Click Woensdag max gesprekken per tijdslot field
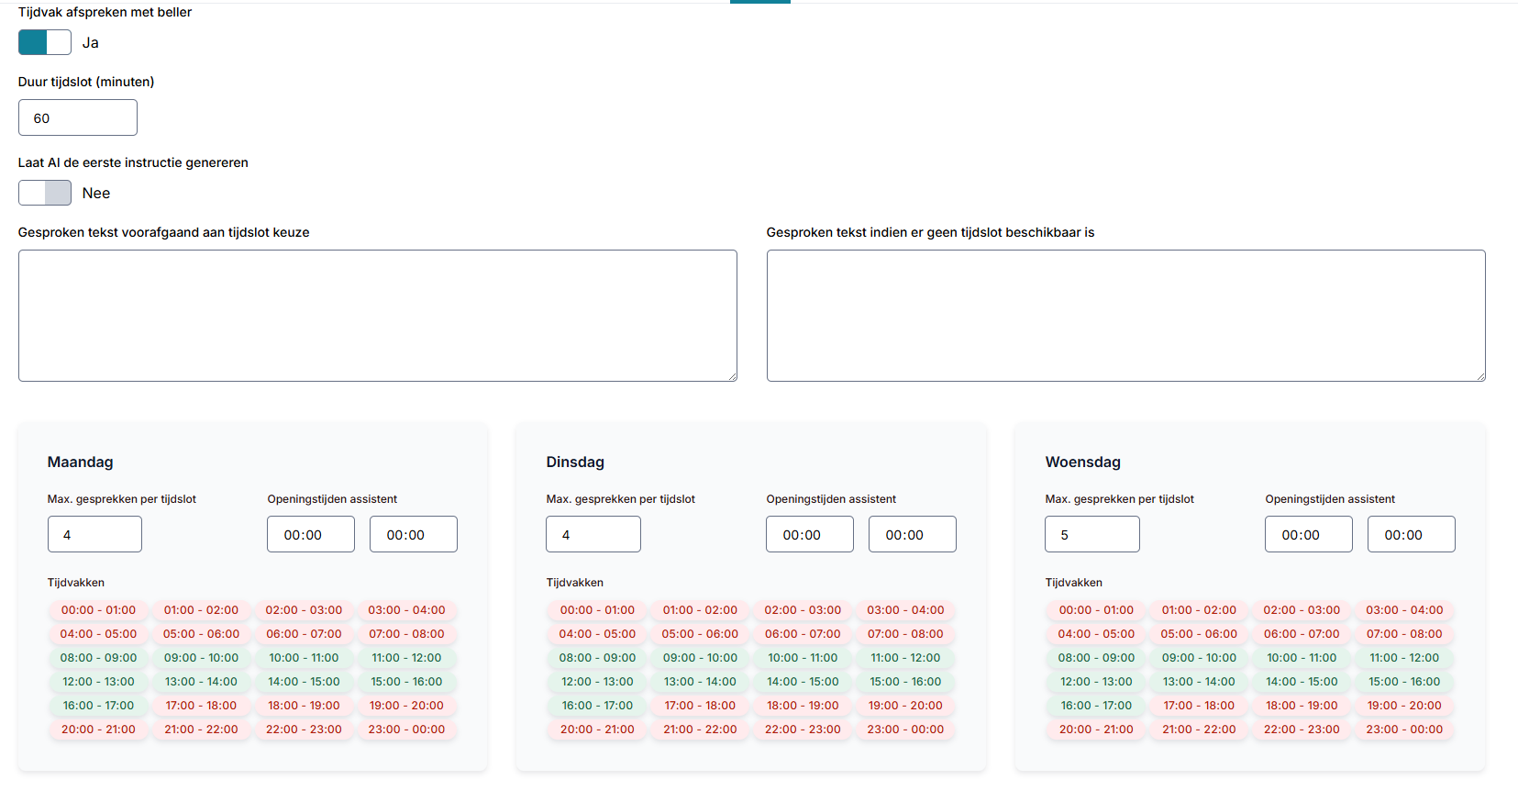 [x=1092, y=534]
